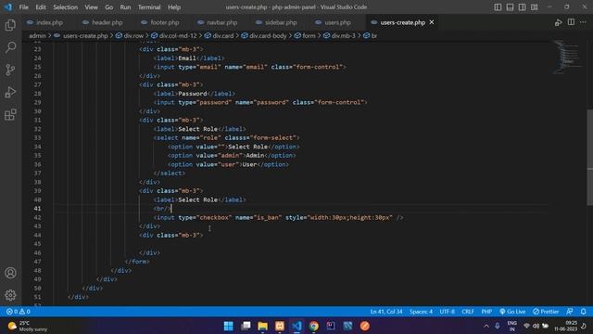
Task: Change indentation via Spaces: 4
Action: [421, 312]
